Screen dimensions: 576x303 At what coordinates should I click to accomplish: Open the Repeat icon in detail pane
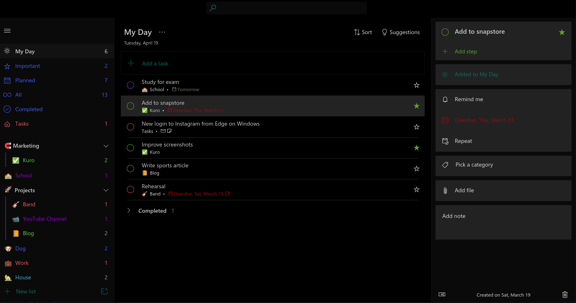pos(445,141)
